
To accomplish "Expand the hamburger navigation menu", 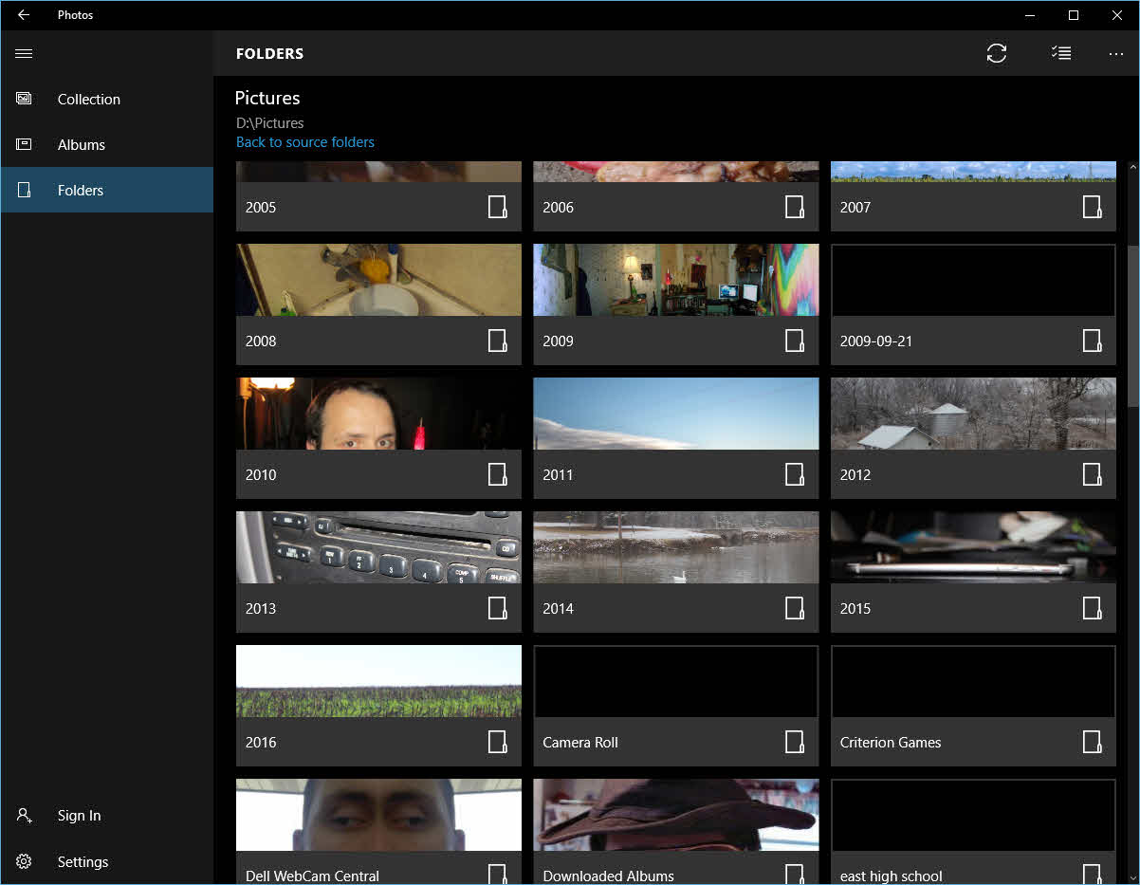I will click(24, 53).
